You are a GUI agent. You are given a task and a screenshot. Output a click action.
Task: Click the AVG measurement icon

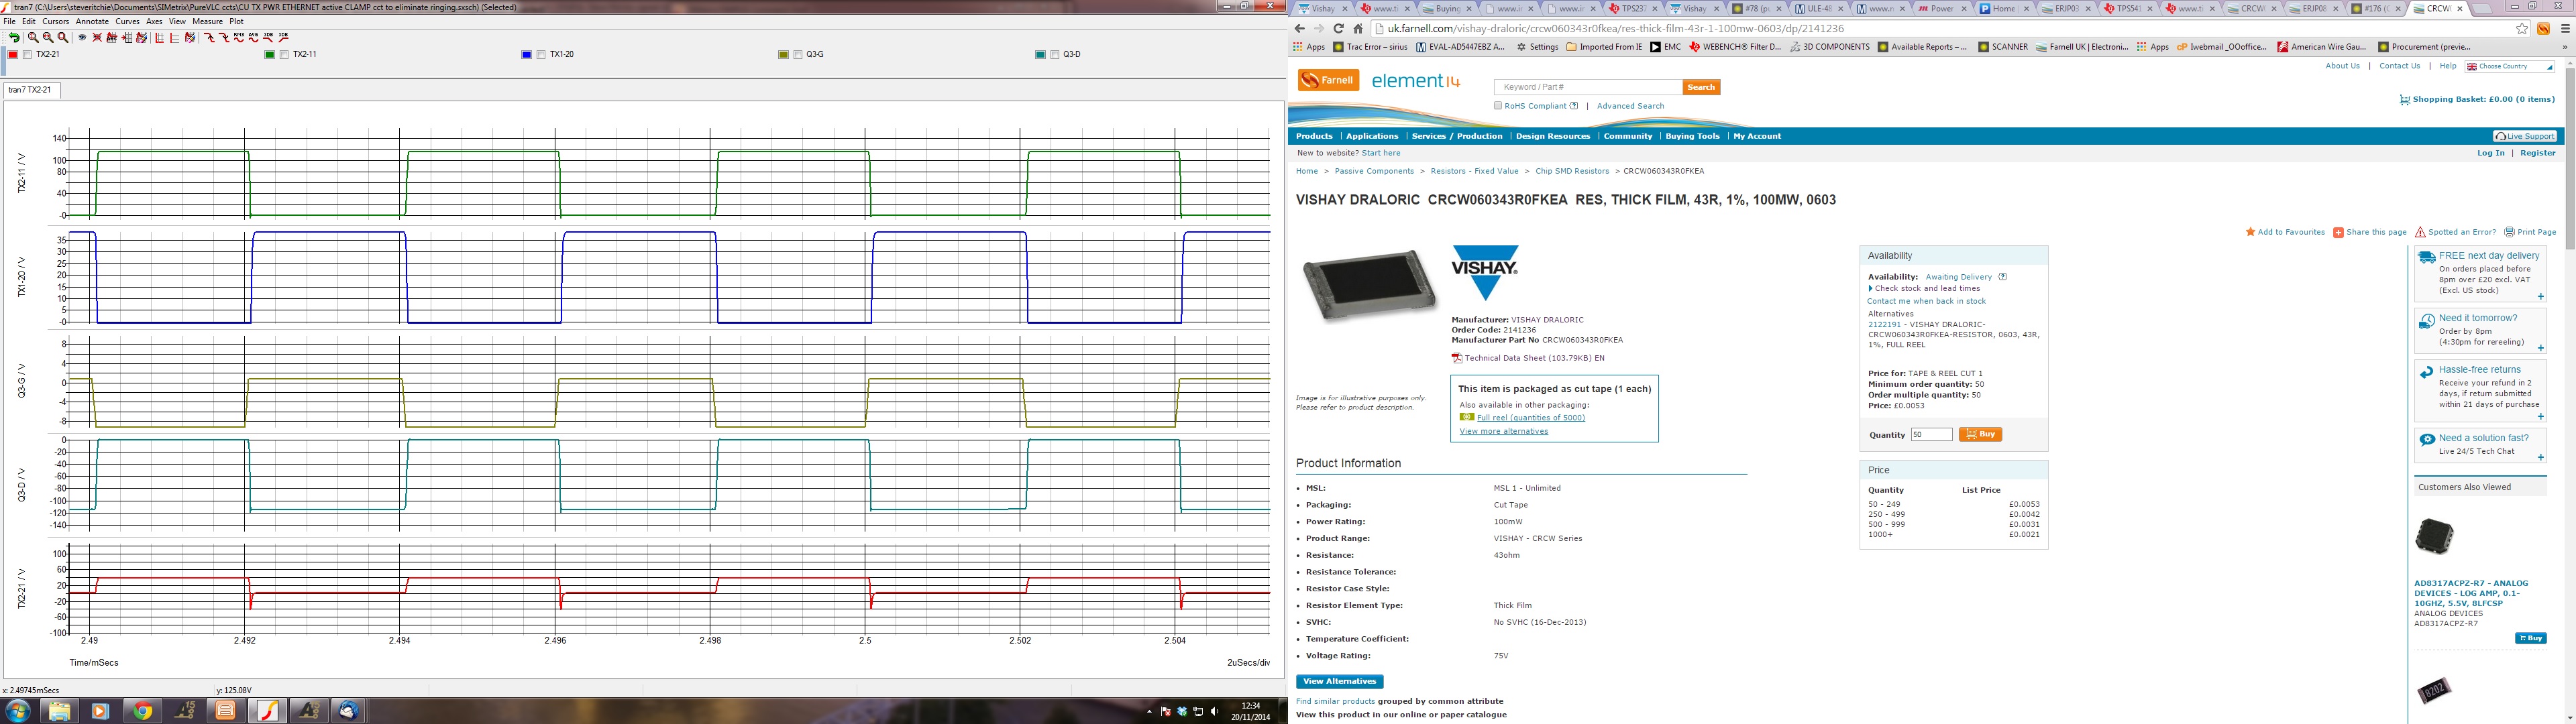point(254,38)
